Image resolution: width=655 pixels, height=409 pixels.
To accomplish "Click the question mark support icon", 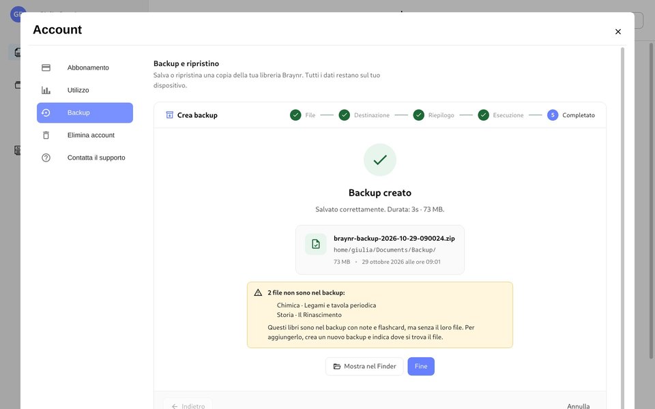I will [x=46, y=157].
